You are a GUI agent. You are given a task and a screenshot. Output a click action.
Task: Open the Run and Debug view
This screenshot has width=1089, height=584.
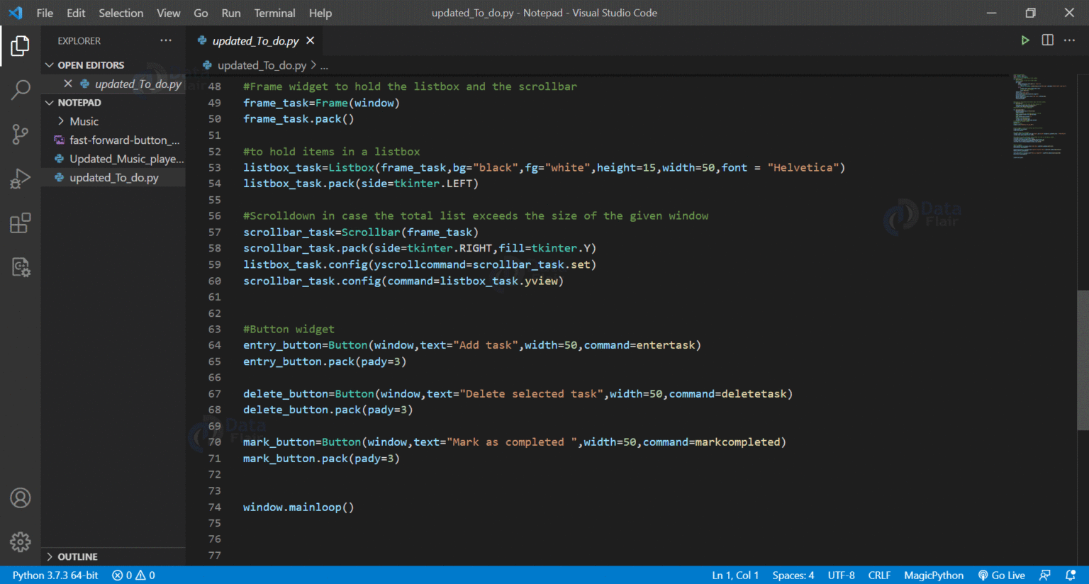(21, 178)
